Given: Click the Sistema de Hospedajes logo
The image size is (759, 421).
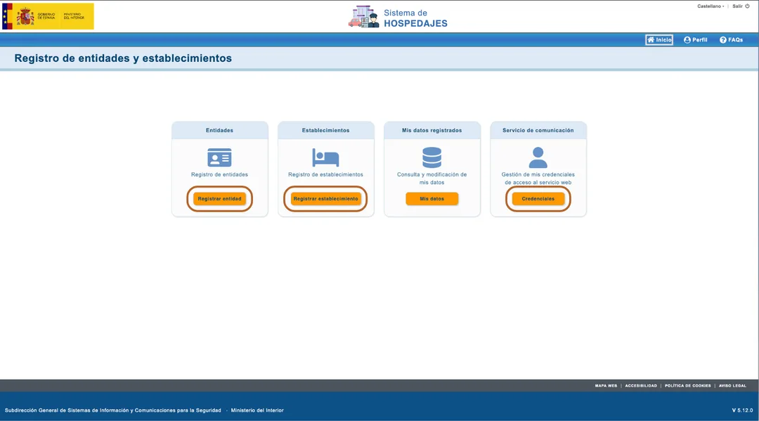Looking at the screenshot, I should pos(398,18).
